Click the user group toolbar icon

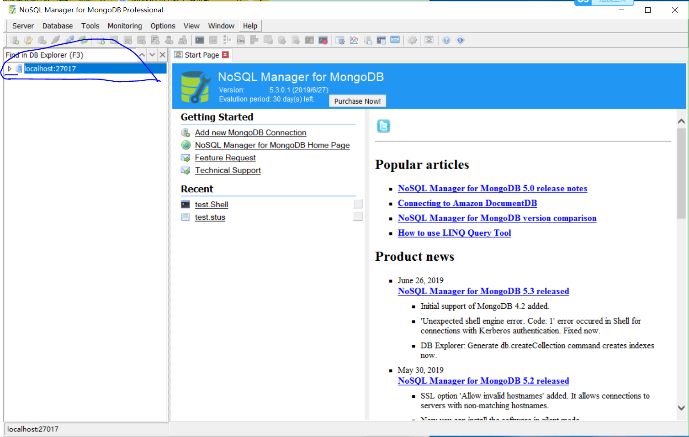183,40
